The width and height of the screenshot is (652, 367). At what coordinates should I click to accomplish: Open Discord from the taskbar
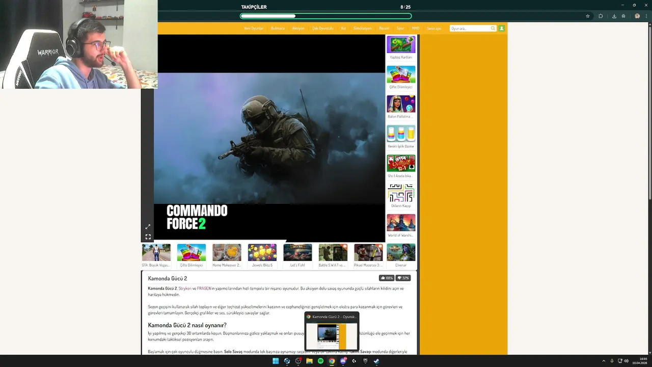click(343, 361)
